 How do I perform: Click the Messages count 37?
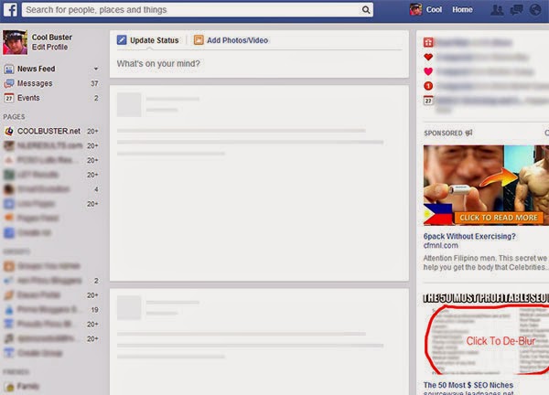coord(94,83)
